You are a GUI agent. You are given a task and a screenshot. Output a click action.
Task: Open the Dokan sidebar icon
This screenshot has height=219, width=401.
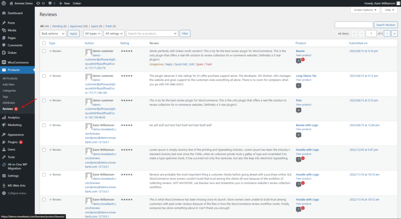4,53
